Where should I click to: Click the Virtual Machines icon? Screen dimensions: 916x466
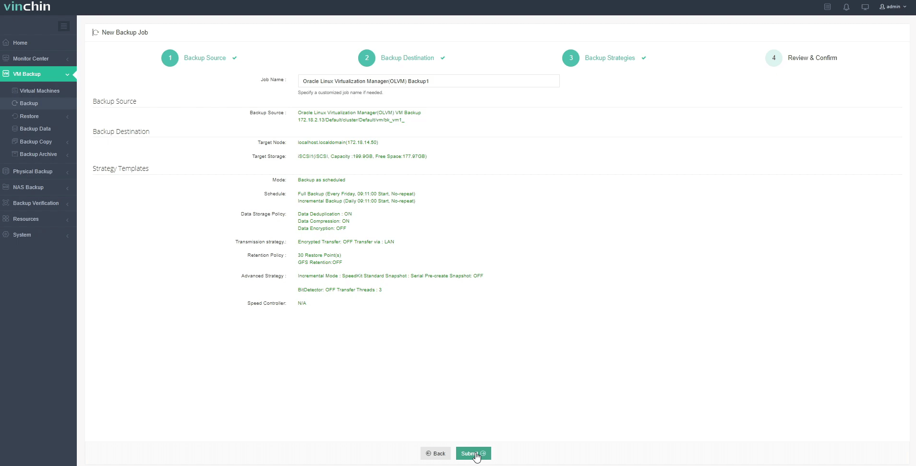tap(15, 90)
